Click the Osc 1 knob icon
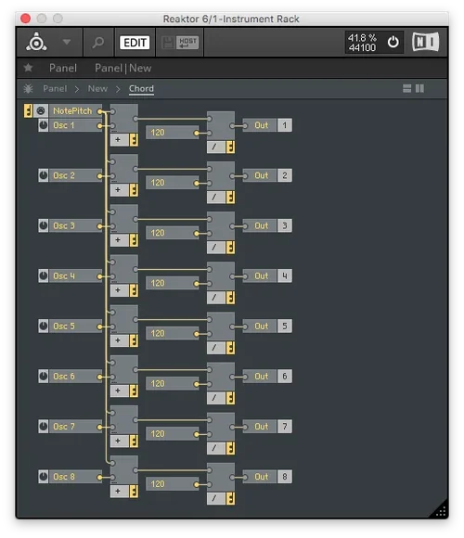The image size is (464, 538). pos(44,125)
